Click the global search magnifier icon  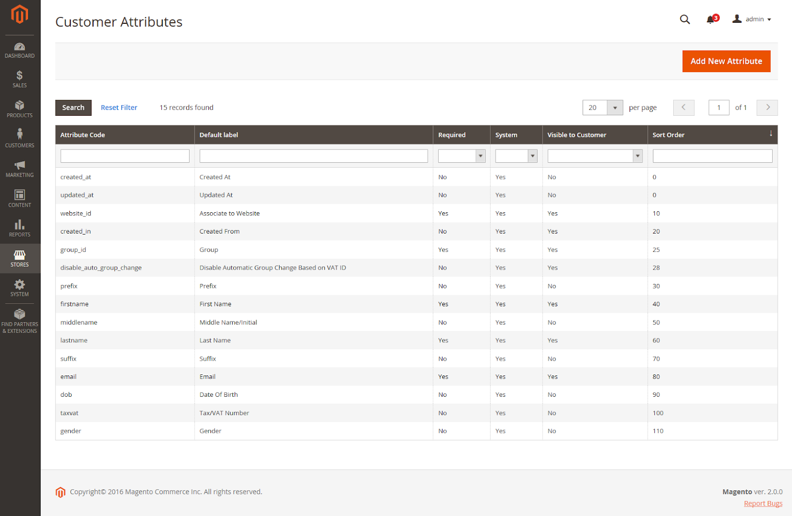pyautogui.click(x=685, y=19)
